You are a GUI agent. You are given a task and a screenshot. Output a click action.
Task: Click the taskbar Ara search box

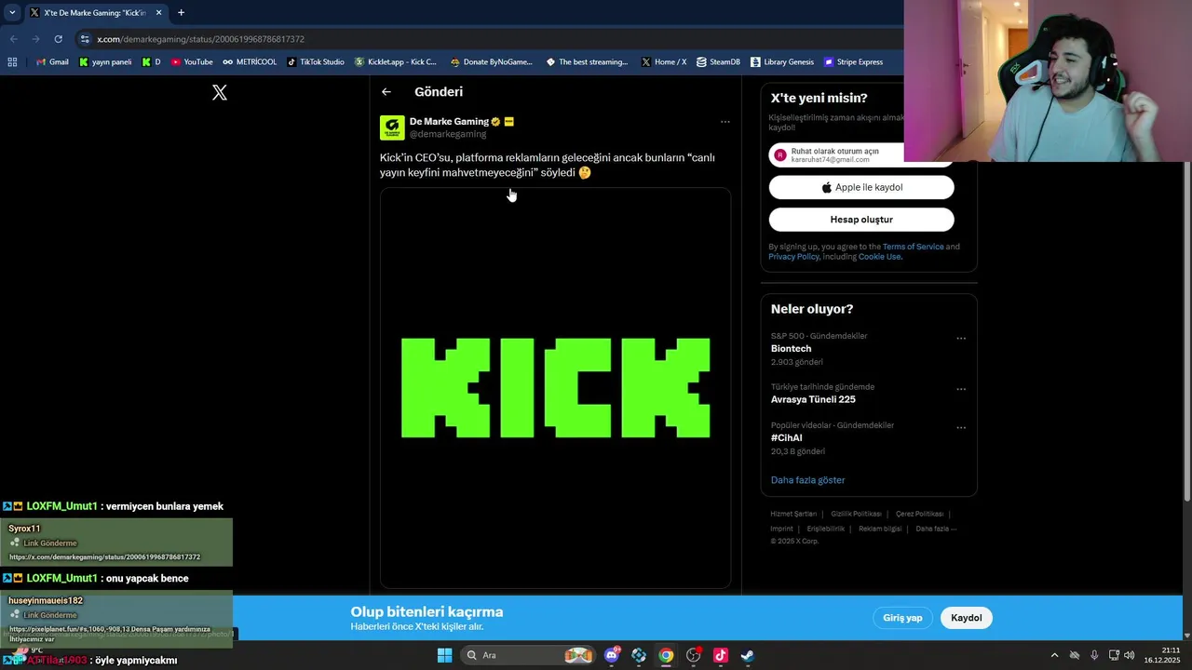point(528,655)
